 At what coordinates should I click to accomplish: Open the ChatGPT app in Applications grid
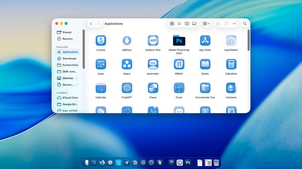coord(127,88)
